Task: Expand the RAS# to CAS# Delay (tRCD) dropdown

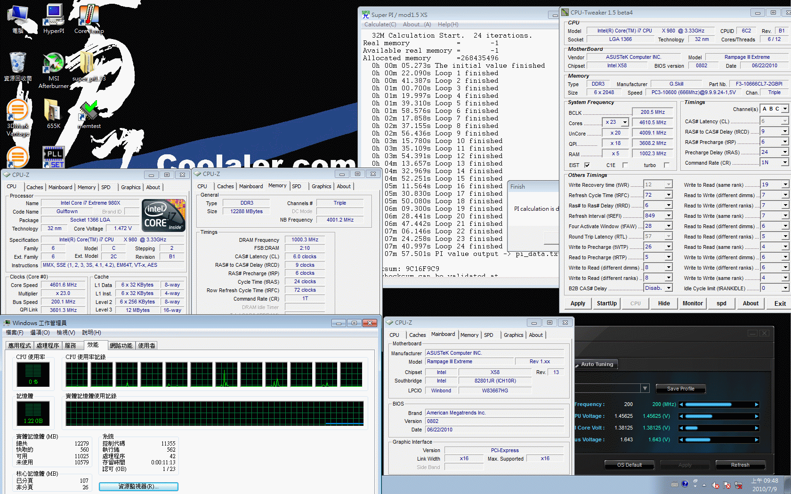Action: coord(785,132)
